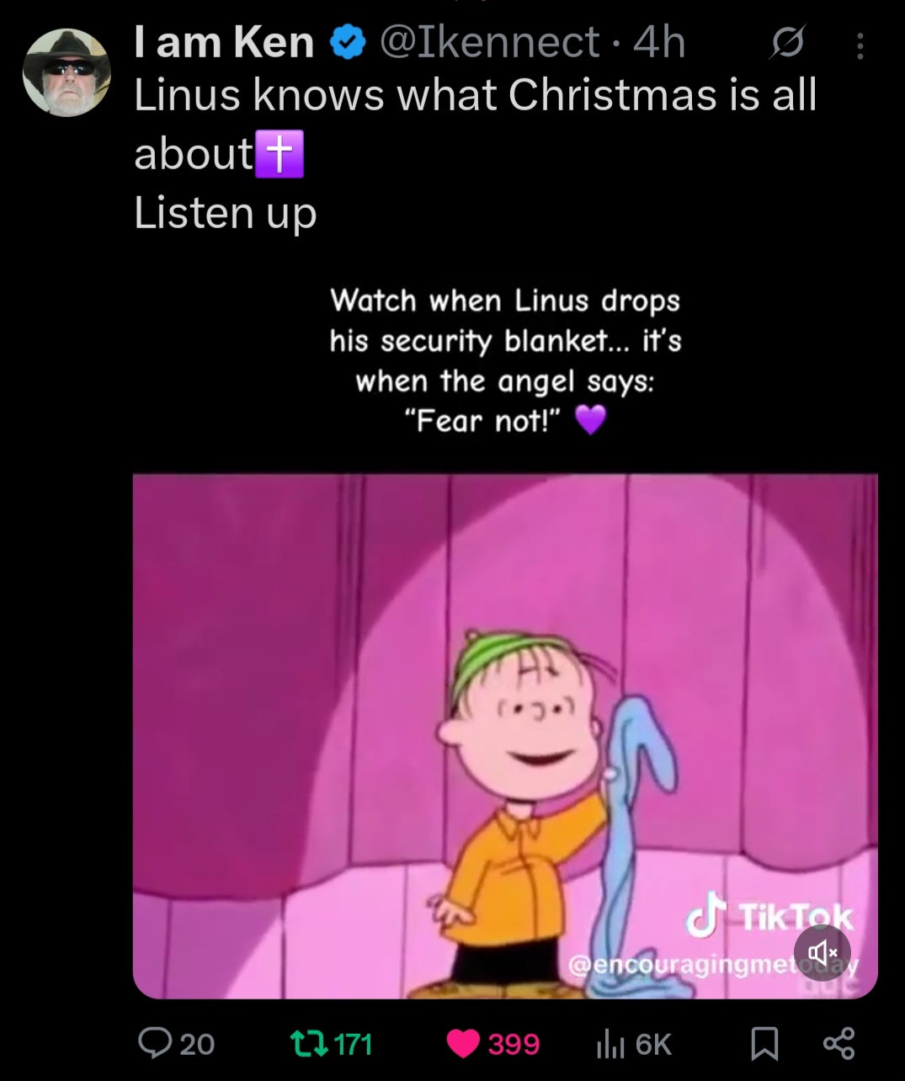Open the 4h timestamp
905x1081 pixels.
[x=659, y=44]
